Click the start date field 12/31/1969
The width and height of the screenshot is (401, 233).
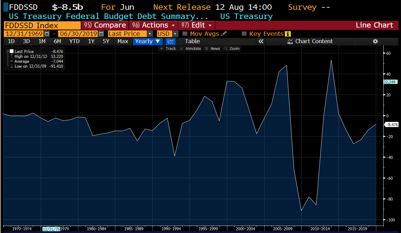(24, 34)
